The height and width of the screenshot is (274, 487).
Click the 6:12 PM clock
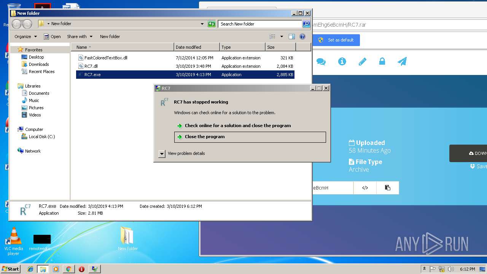click(x=467, y=269)
